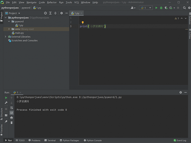
Task: Toggle soft-wrap in the Run console
Action: [x=11, y=108]
